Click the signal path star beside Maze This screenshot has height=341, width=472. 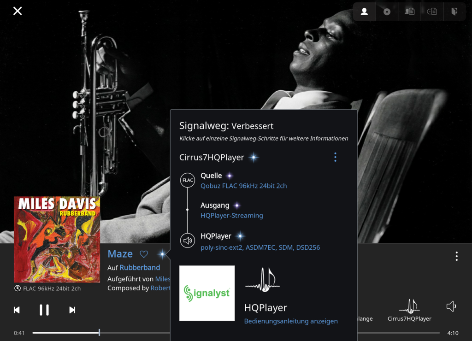click(x=162, y=254)
